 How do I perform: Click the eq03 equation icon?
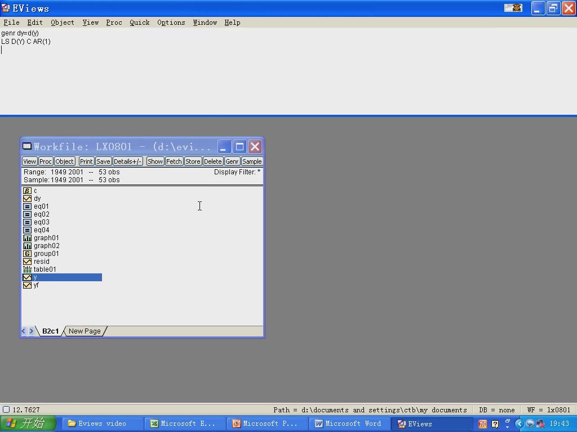[27, 222]
